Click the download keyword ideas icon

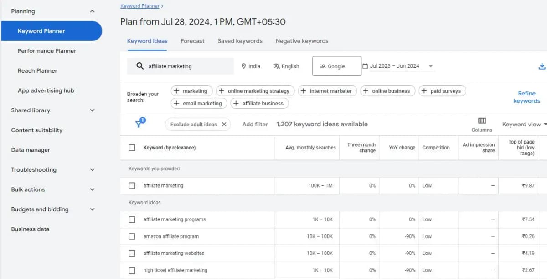[x=542, y=66]
